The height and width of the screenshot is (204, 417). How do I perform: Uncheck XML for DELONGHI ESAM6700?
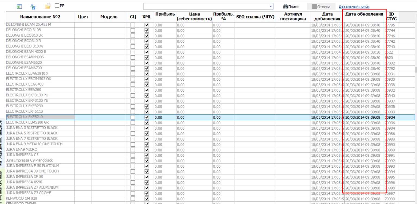(147, 68)
